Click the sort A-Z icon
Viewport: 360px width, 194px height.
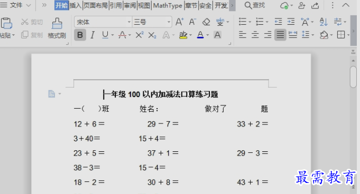[x=324, y=22]
